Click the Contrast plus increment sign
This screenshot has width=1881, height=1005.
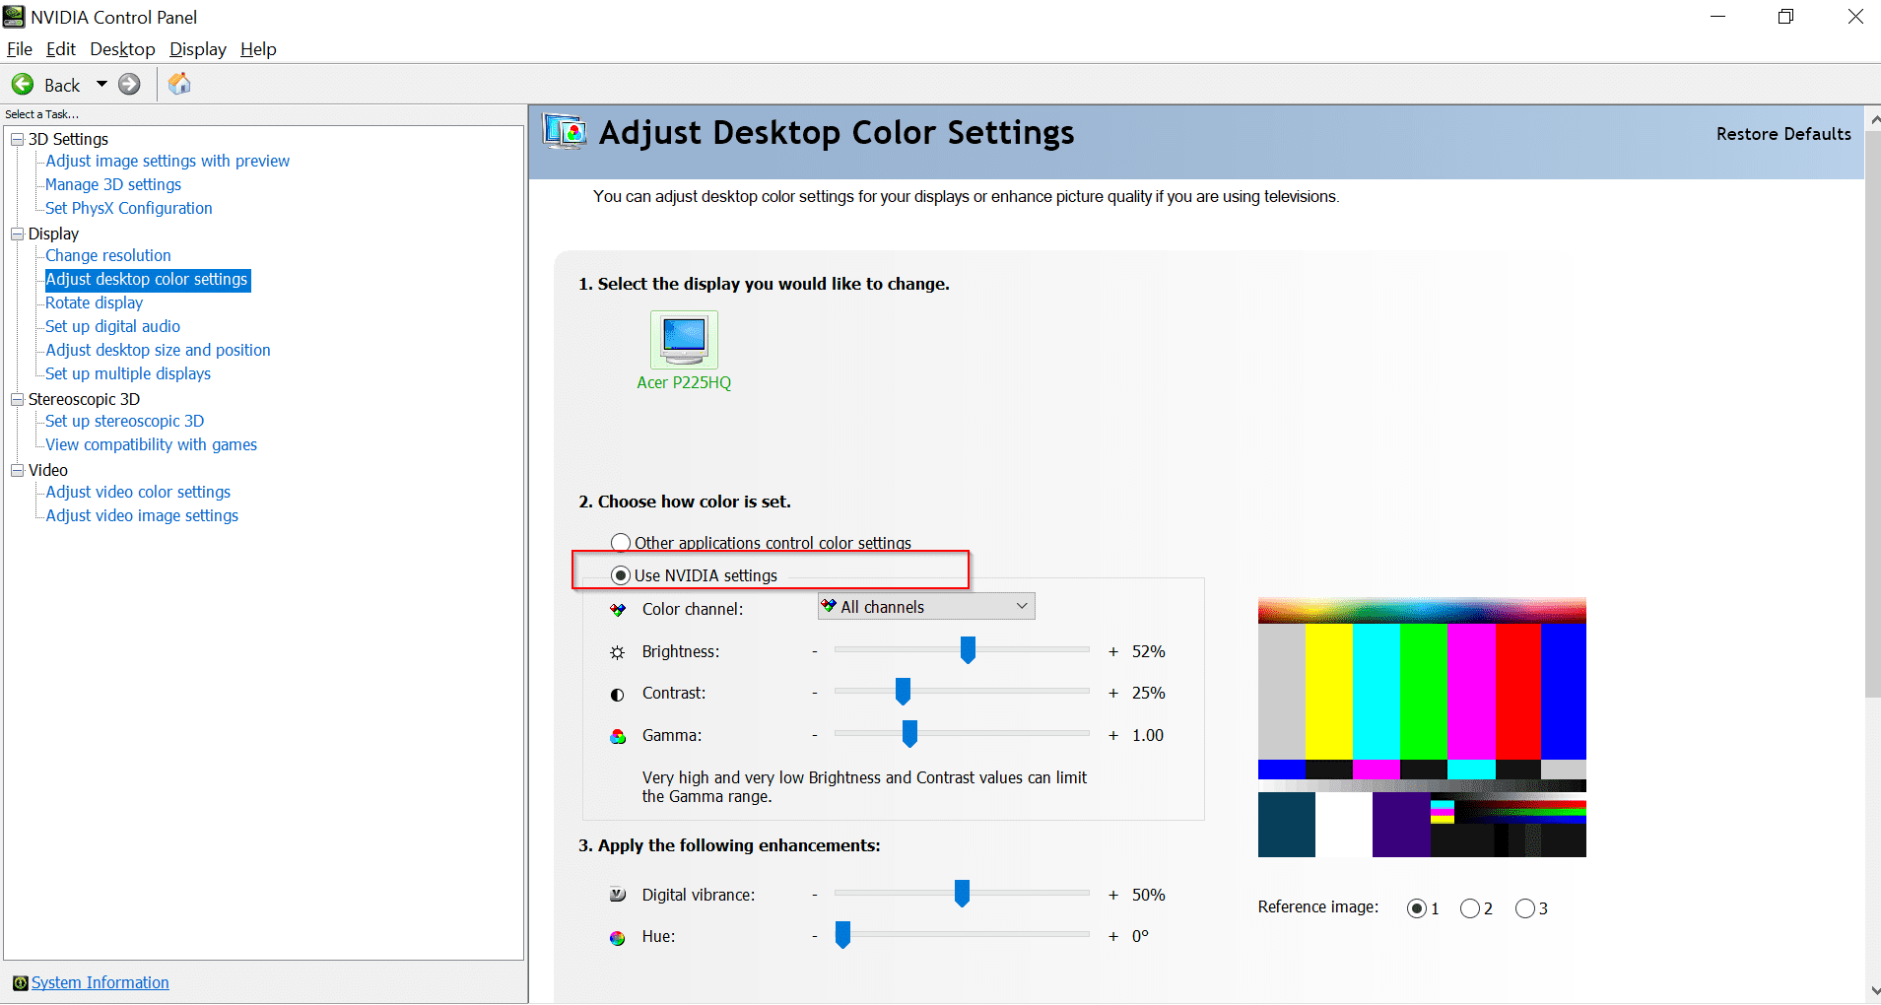pos(1113,694)
